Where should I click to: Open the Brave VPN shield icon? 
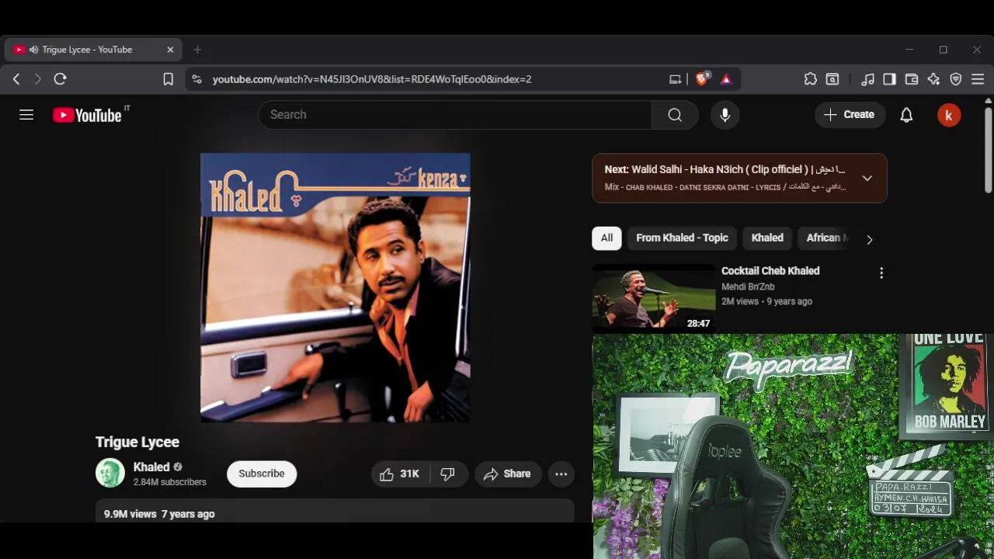956,79
